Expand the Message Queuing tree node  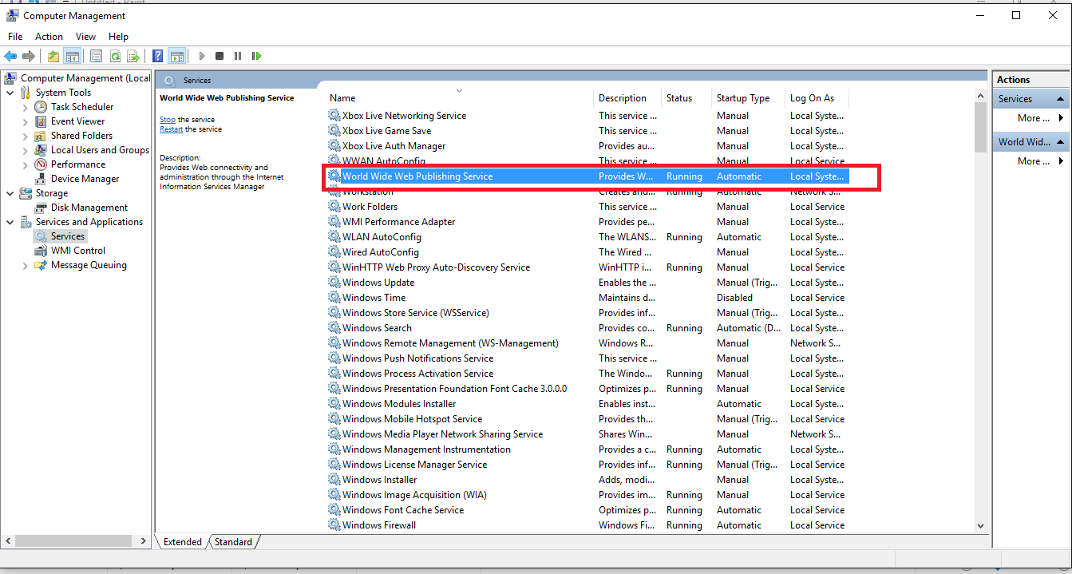click(x=26, y=265)
